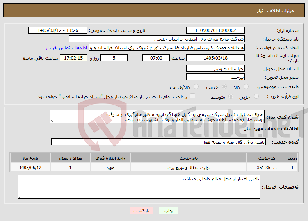Click the طبقه بندی موضوعی label
Viewport: 308px width, 221px height.
[x=278, y=87]
